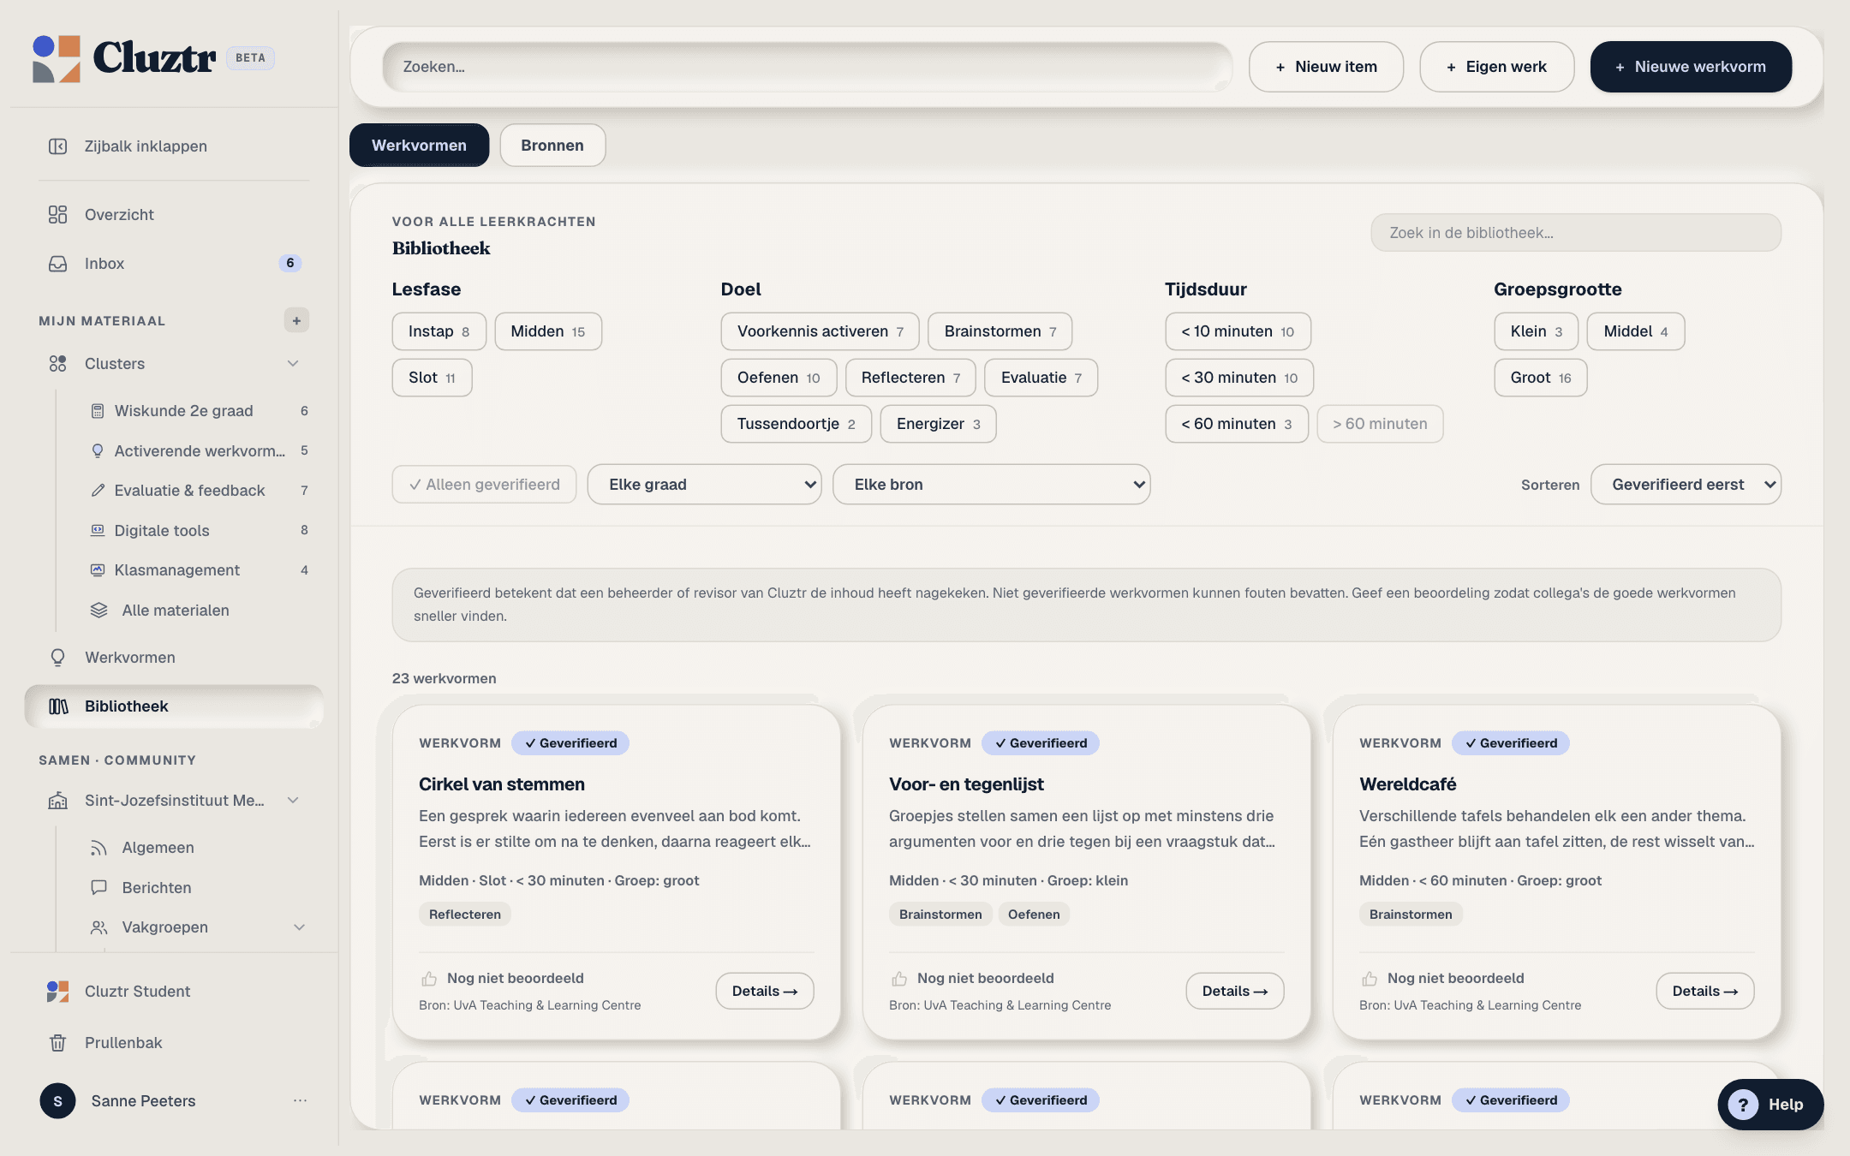Click the plus icon next to Mijn Materiaal
This screenshot has height=1156, width=1850.
[296, 320]
